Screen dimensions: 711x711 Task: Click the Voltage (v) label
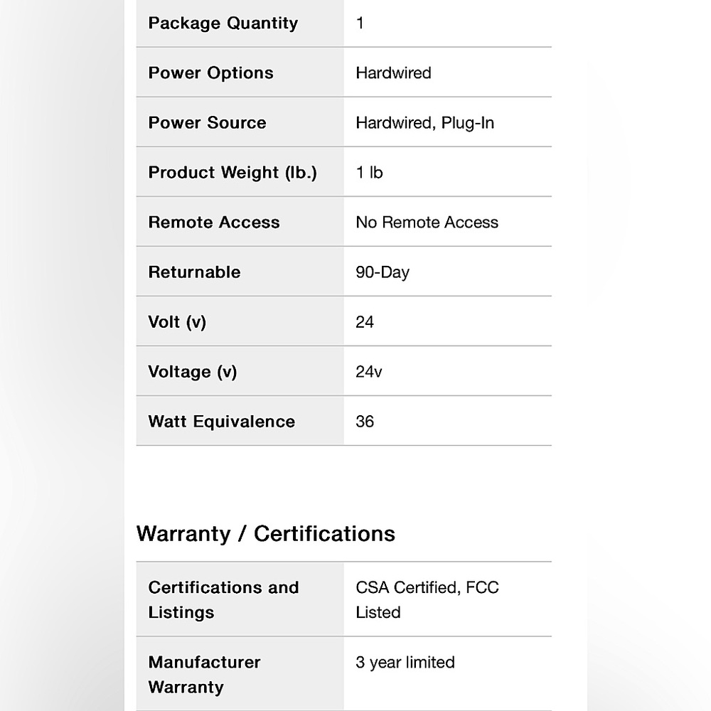[193, 373]
